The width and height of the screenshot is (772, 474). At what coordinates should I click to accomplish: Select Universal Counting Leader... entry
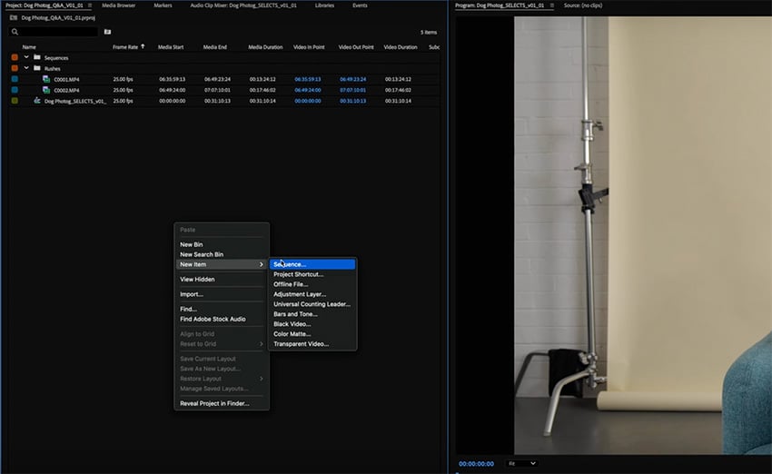pos(312,304)
